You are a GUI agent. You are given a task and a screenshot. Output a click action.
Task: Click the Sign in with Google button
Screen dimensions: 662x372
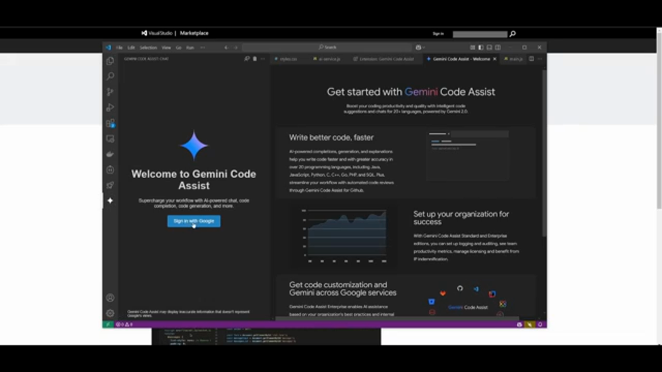(193, 221)
